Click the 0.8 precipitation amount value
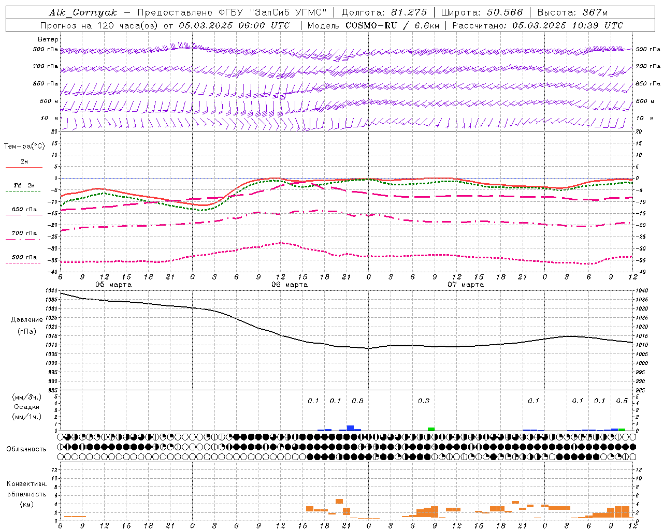 (357, 401)
